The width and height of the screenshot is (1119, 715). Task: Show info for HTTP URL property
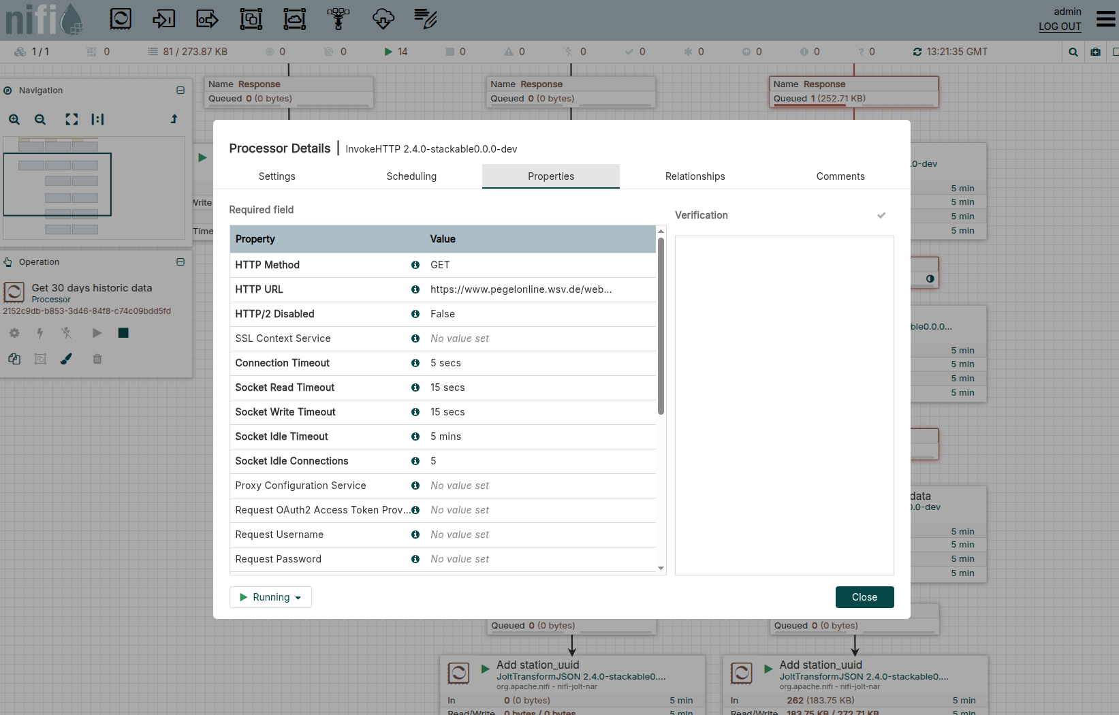pyautogui.click(x=415, y=289)
